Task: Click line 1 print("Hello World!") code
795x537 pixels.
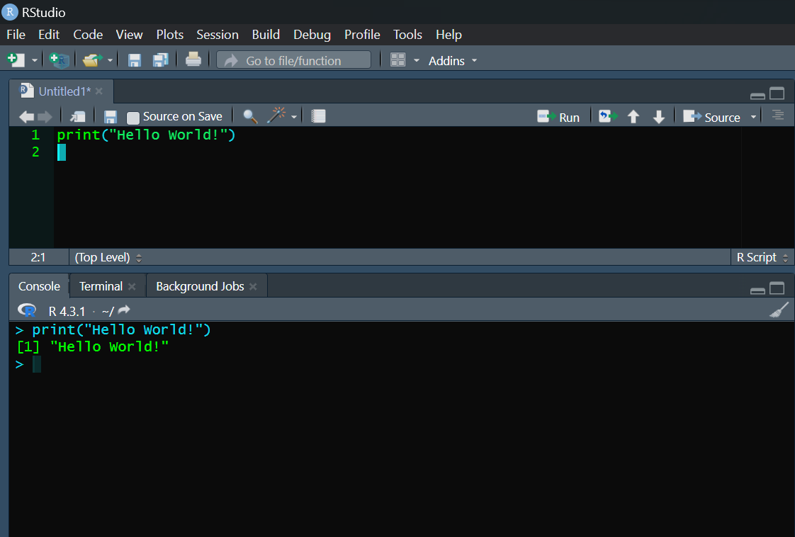Action: click(x=146, y=135)
